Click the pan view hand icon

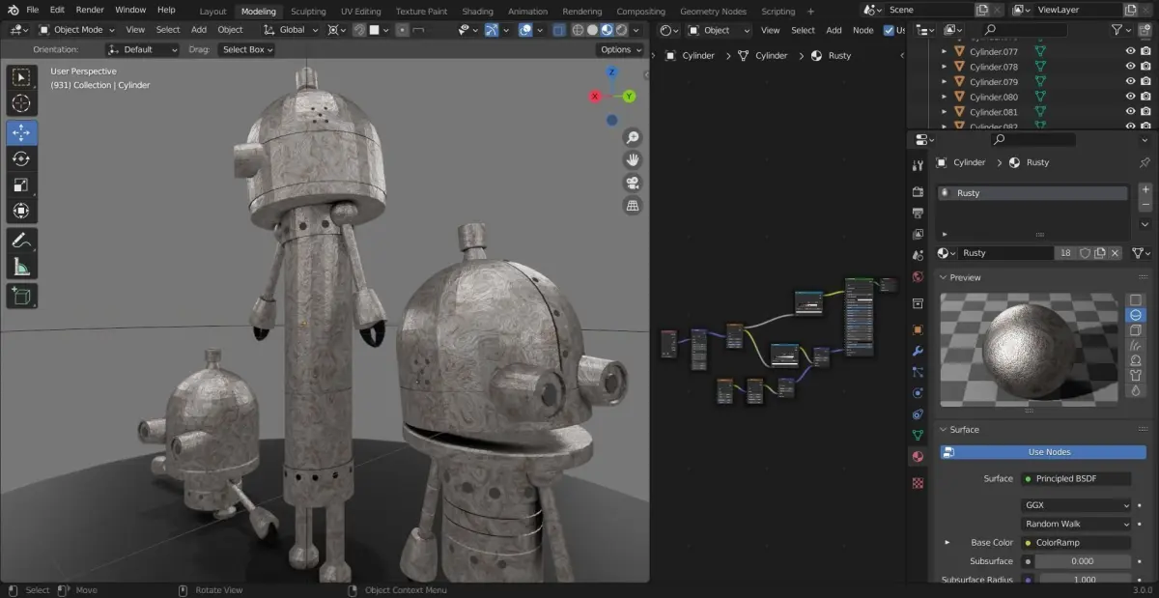pyautogui.click(x=633, y=160)
